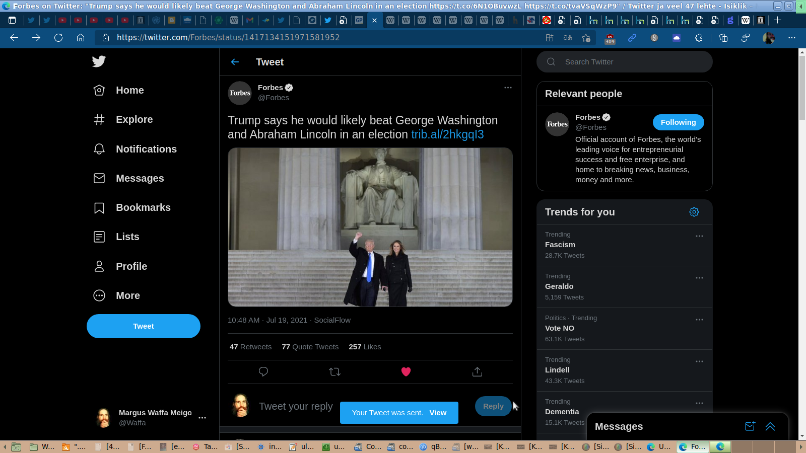
Task: Click the address bar URL
Action: [228, 38]
